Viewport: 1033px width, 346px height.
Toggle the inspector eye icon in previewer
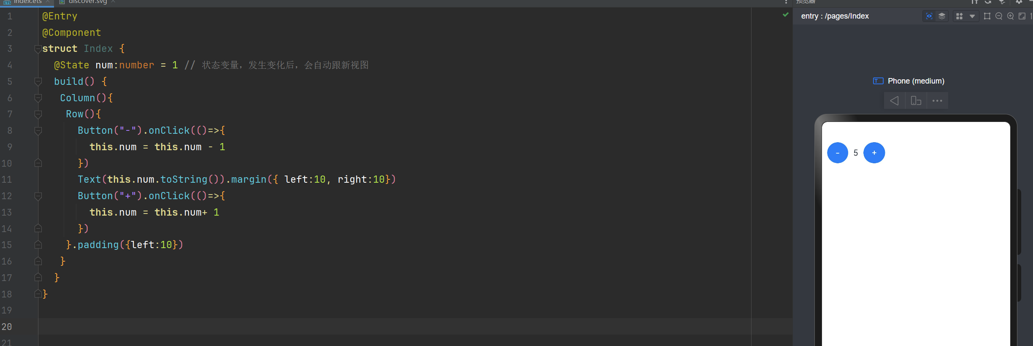[x=929, y=16]
